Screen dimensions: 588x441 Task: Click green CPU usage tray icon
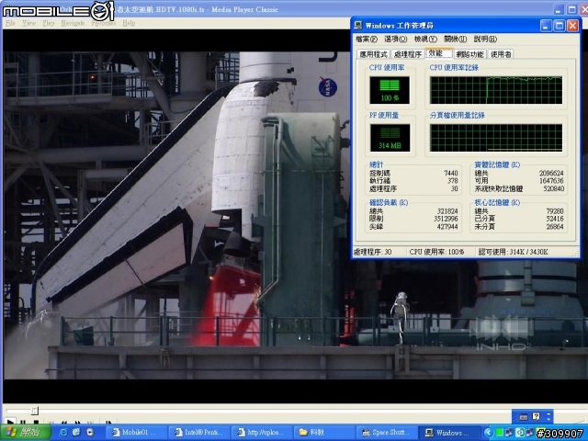tap(500, 433)
